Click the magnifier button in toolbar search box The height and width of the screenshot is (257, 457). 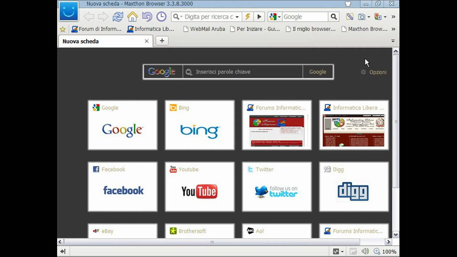click(x=333, y=17)
